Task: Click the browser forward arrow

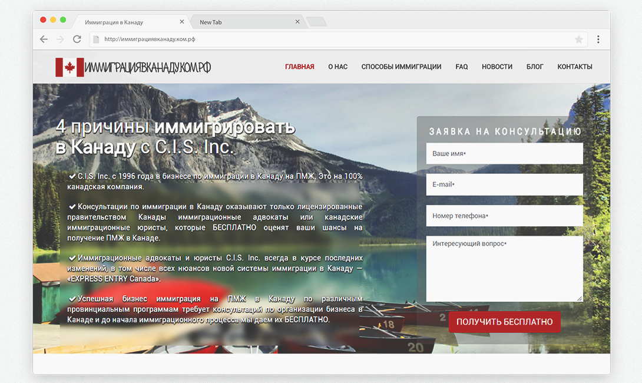Action: [60, 39]
